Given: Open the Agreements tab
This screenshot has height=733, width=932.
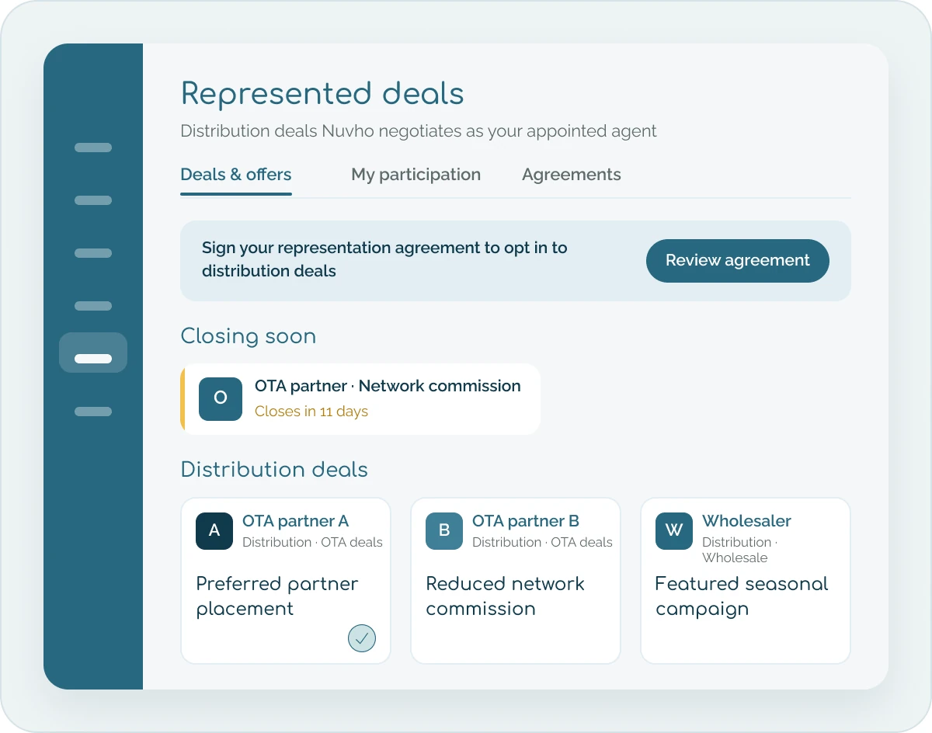Looking at the screenshot, I should click(x=571, y=175).
